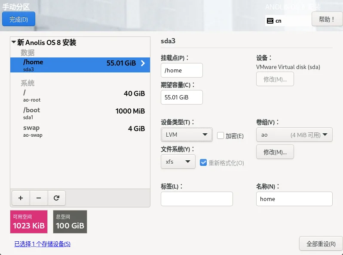Click the 40 GiB size value
This screenshot has height=255, width=343.
(134, 93)
